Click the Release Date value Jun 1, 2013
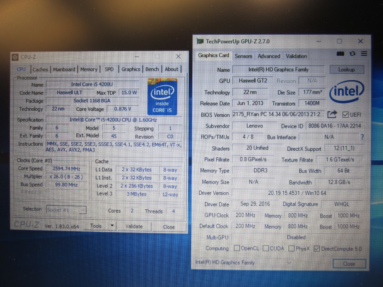The image size is (383, 287). (250, 103)
